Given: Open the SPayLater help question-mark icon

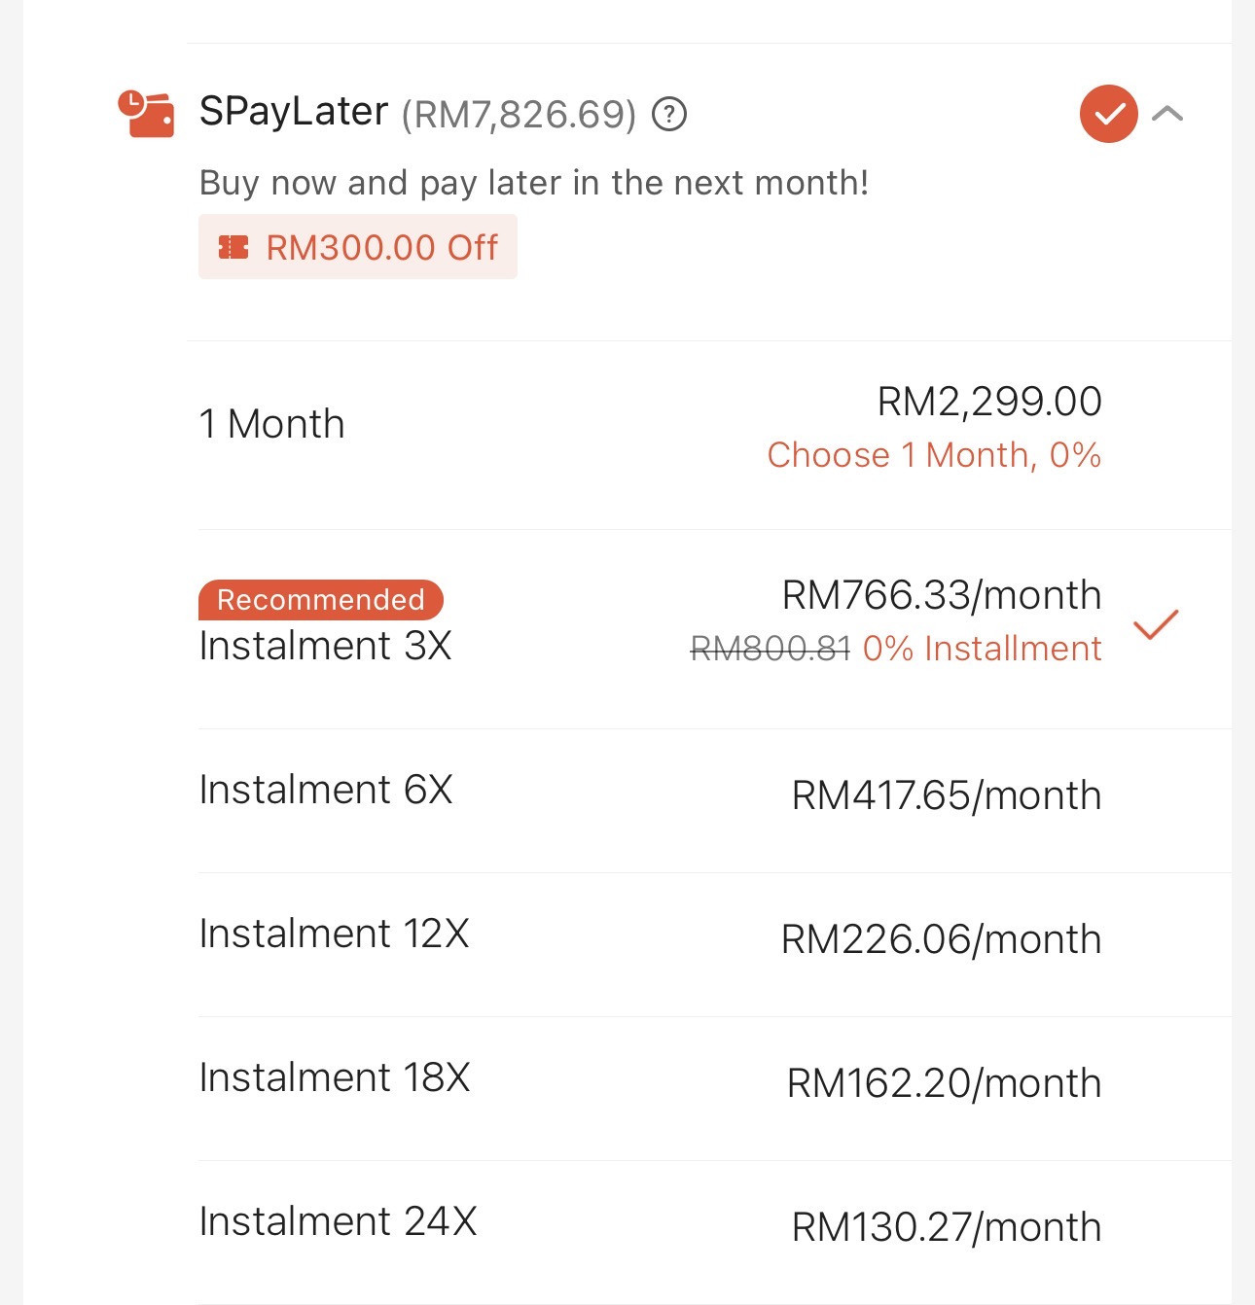Looking at the screenshot, I should (669, 115).
